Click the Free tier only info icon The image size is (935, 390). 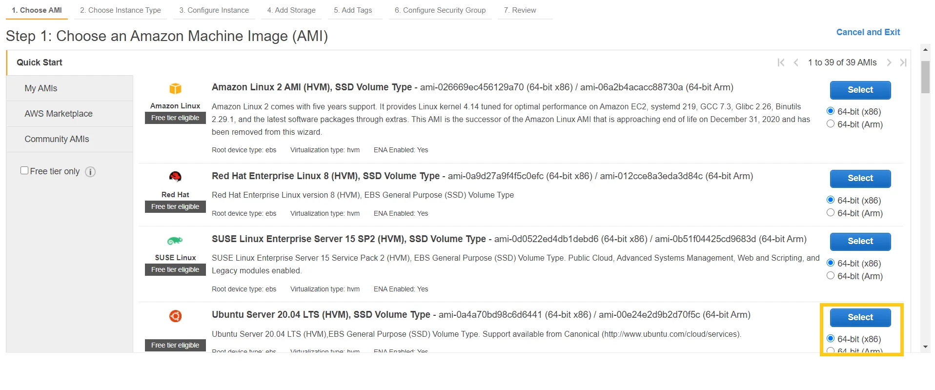[x=90, y=172]
